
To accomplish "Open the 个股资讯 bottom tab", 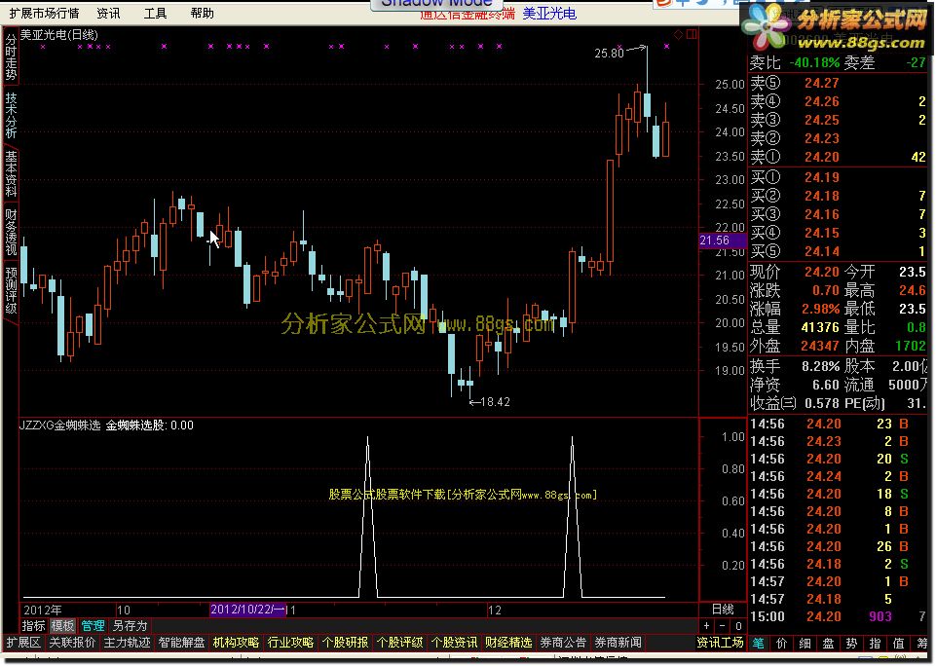I will tap(454, 643).
